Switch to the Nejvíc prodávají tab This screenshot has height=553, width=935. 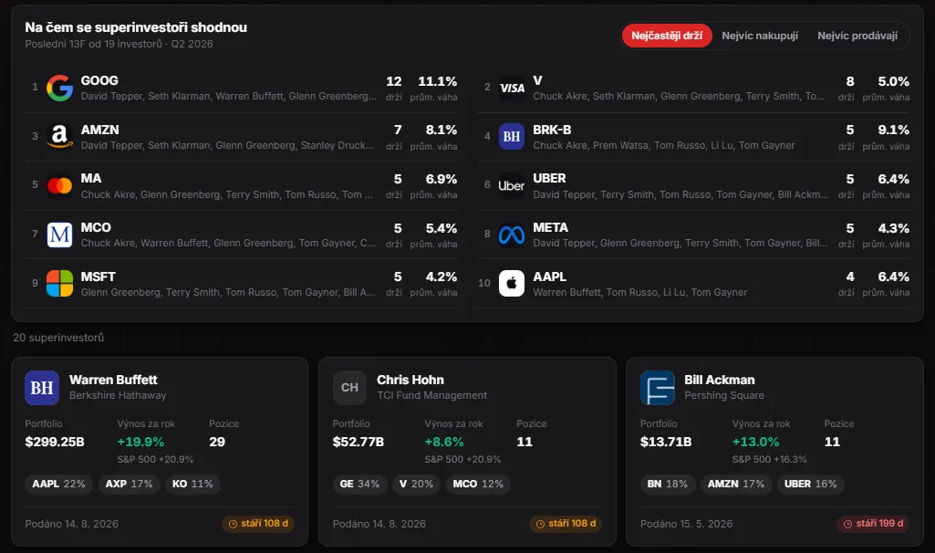click(857, 36)
